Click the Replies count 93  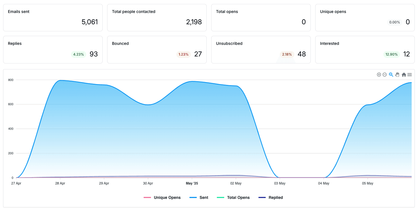point(94,54)
